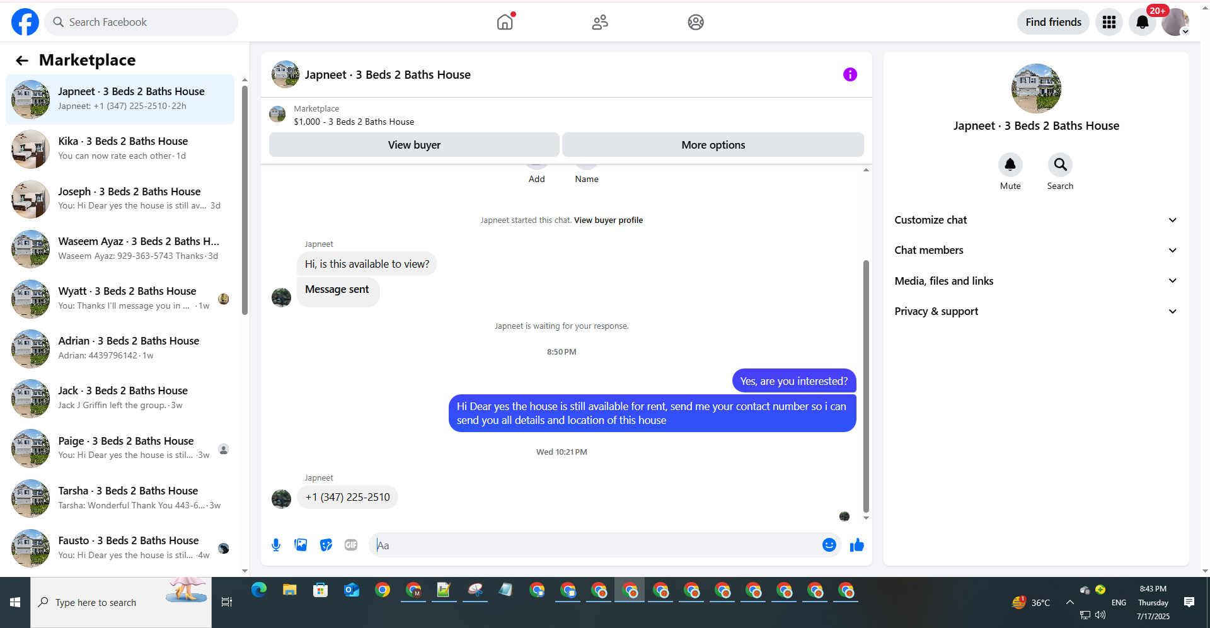Image resolution: width=1210 pixels, height=628 pixels.
Task: Open the Friends icon in top navigation
Action: click(600, 22)
